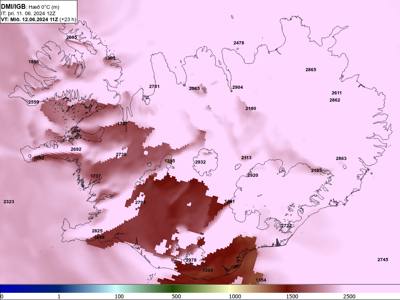Click the 1354 height label
Image resolution: width=400 pixels, height=300 pixels.
(x=261, y=280)
